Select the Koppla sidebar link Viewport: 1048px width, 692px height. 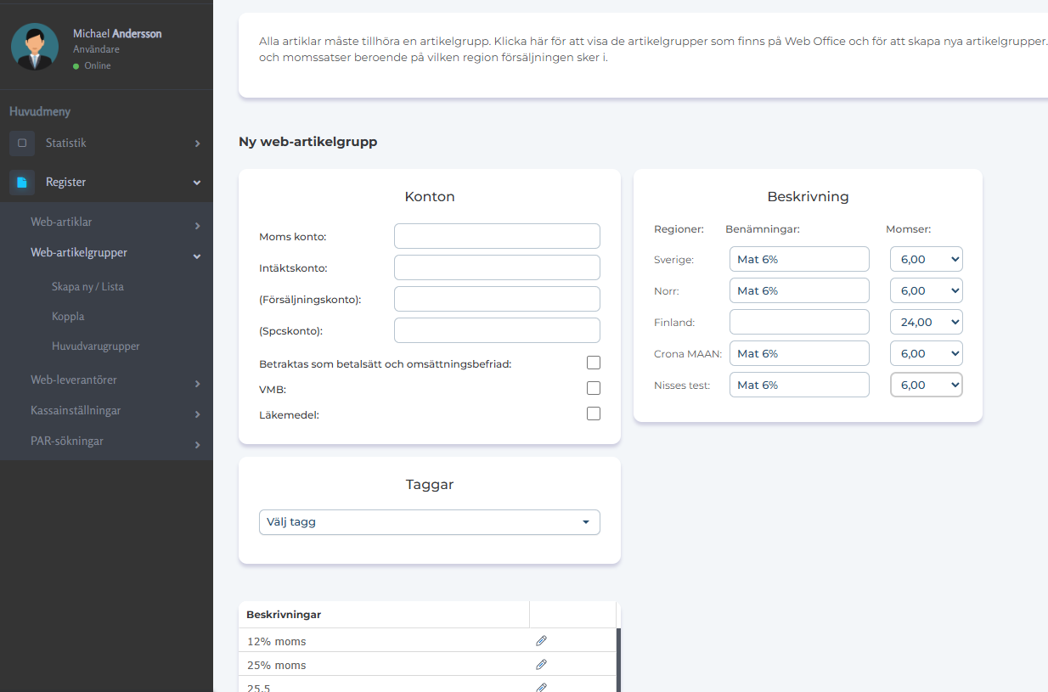[x=68, y=317]
